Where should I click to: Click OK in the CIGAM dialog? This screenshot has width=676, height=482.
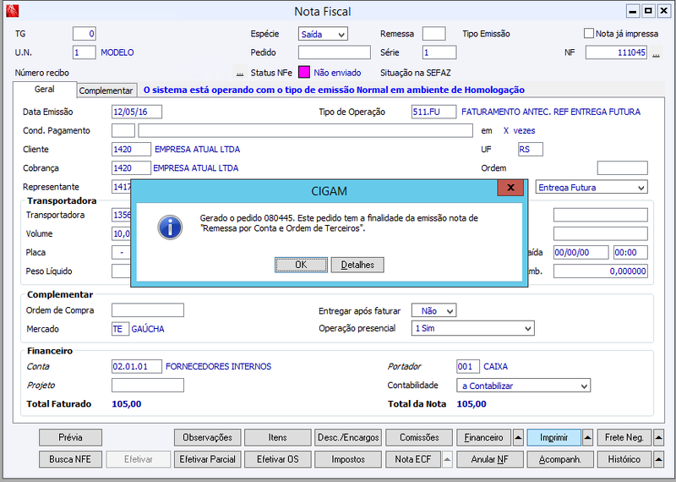pyautogui.click(x=301, y=265)
